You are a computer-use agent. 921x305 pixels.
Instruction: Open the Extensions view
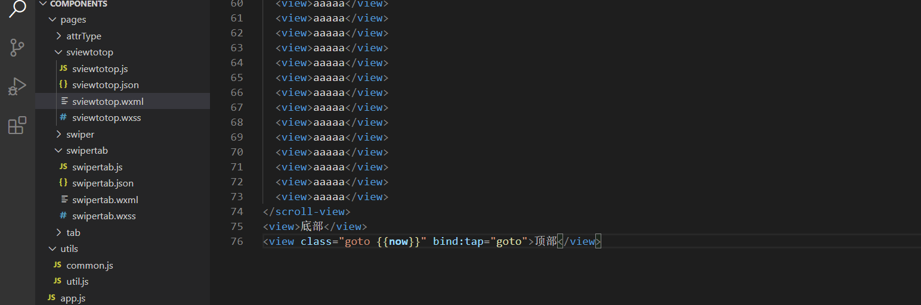[17, 125]
